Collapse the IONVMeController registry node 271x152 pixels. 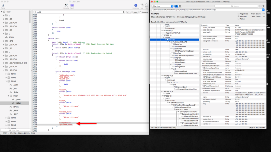(x=170, y=103)
